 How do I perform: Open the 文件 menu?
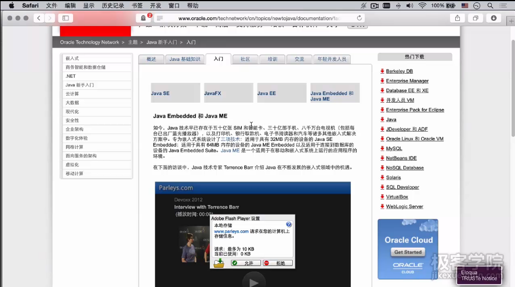point(51,6)
